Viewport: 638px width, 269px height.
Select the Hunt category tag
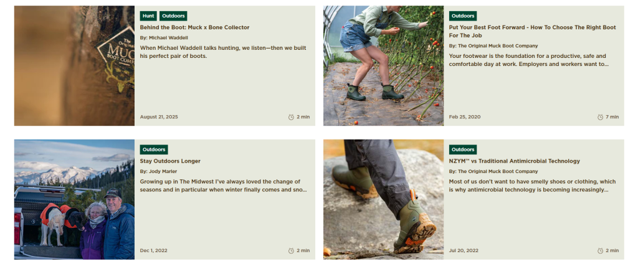coord(148,16)
